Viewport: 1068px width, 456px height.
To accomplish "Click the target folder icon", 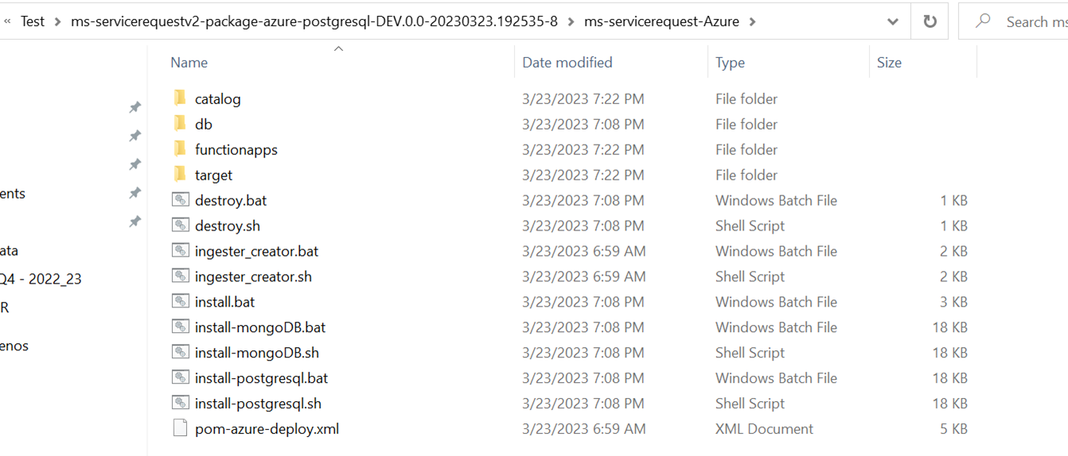I will [x=180, y=175].
